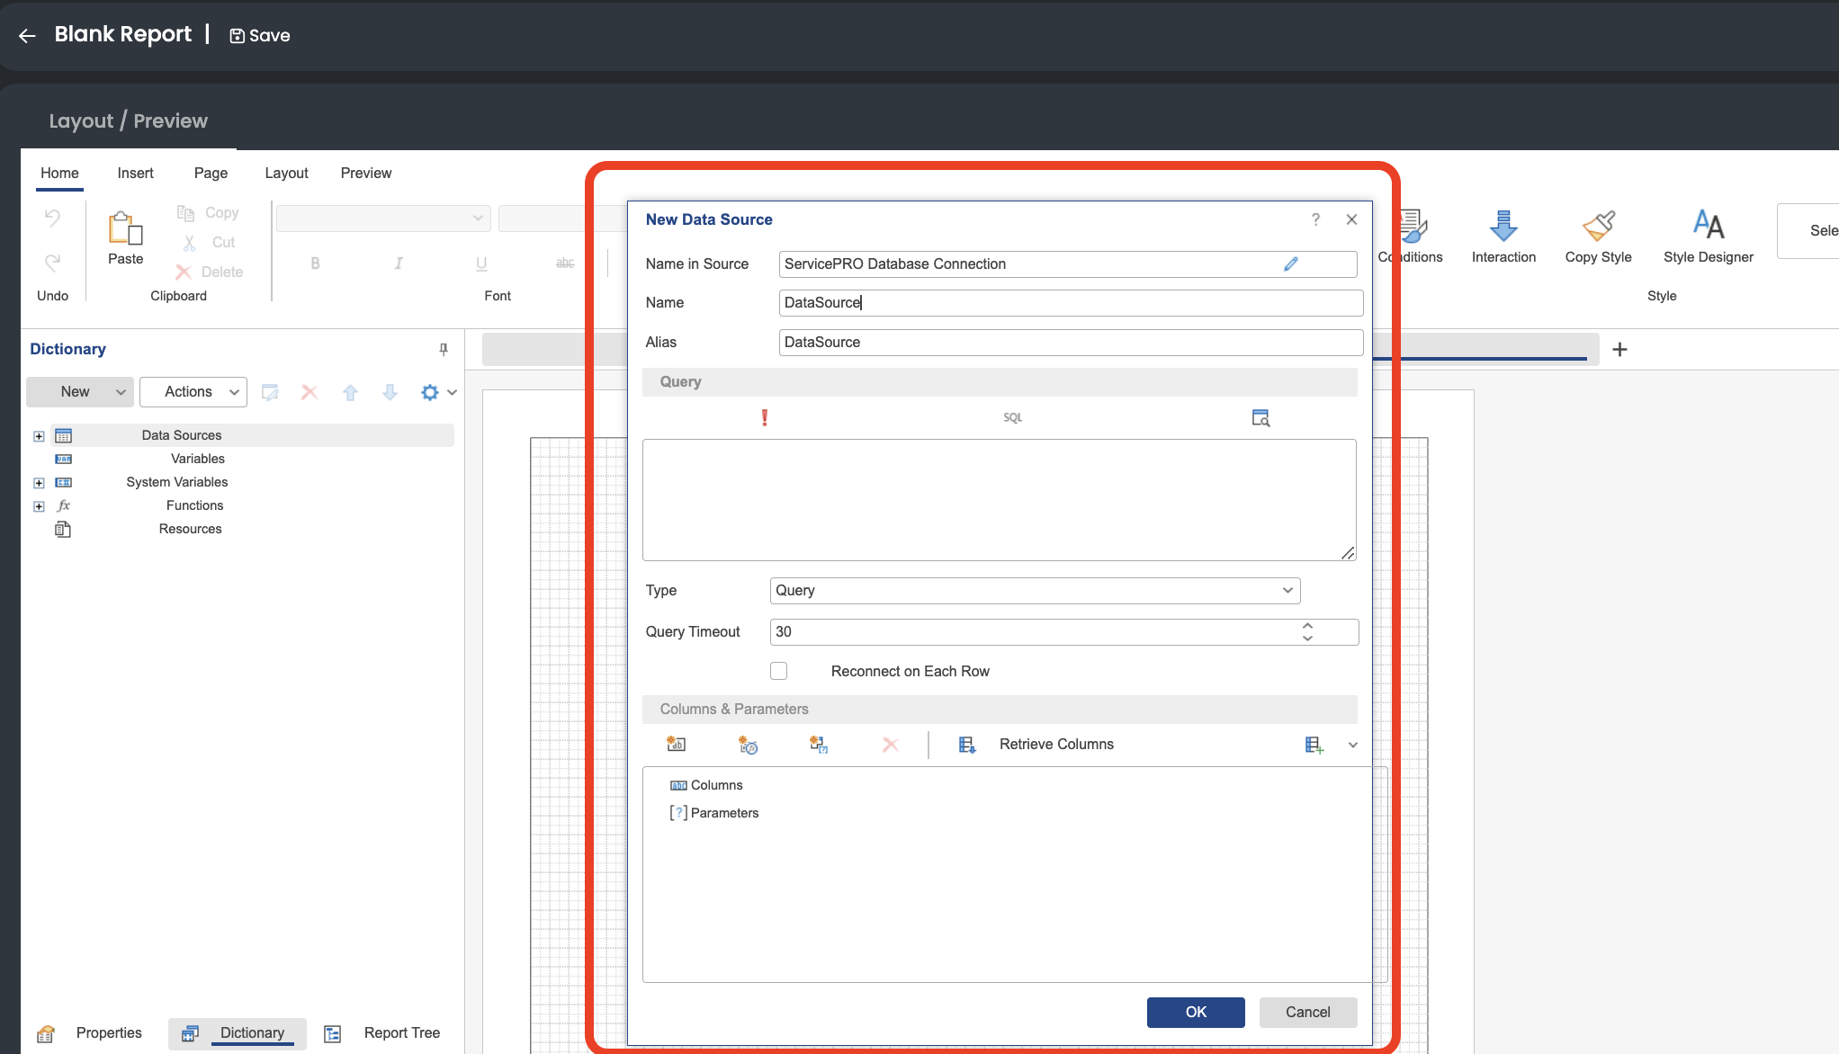Click the table/grid preview icon in Query
Viewport: 1839px width, 1054px height.
(1260, 416)
